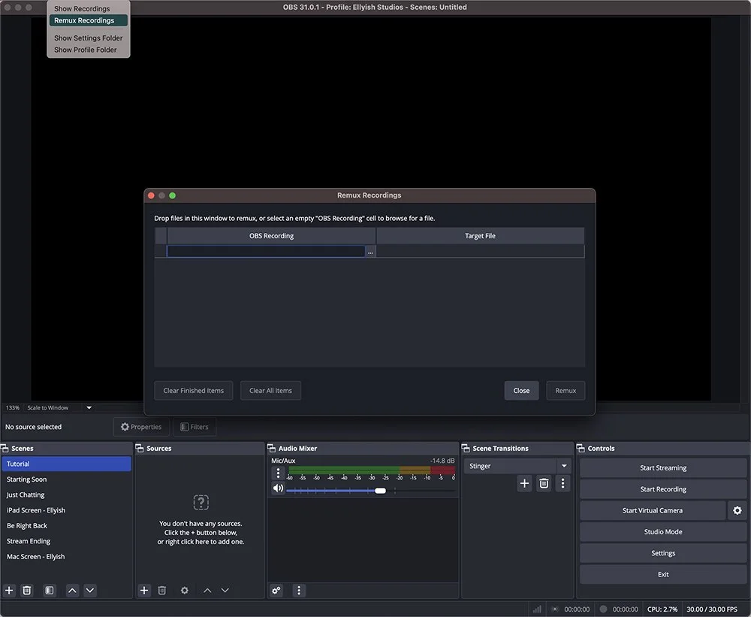
Task: Click empty OBS Recording input cell
Action: pyautogui.click(x=266, y=252)
